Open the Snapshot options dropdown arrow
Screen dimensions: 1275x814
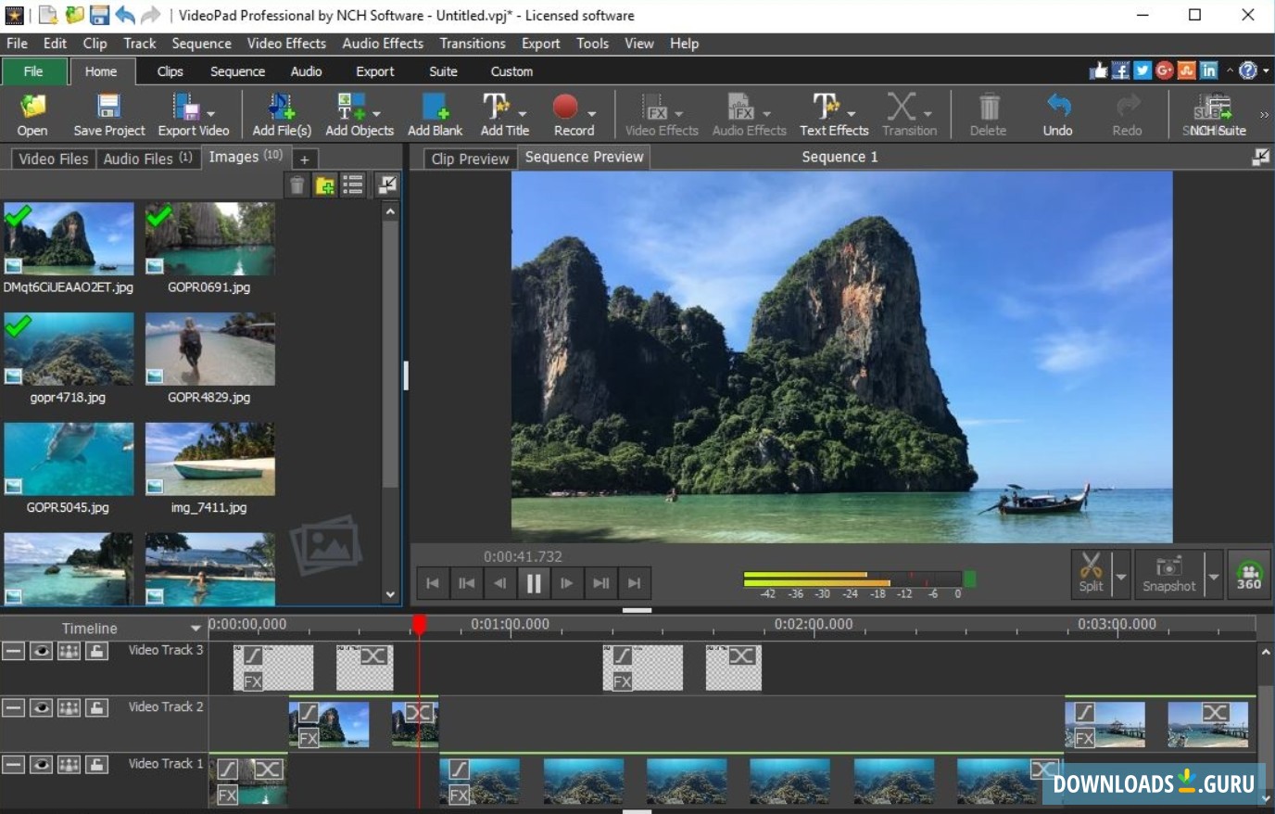1213,577
